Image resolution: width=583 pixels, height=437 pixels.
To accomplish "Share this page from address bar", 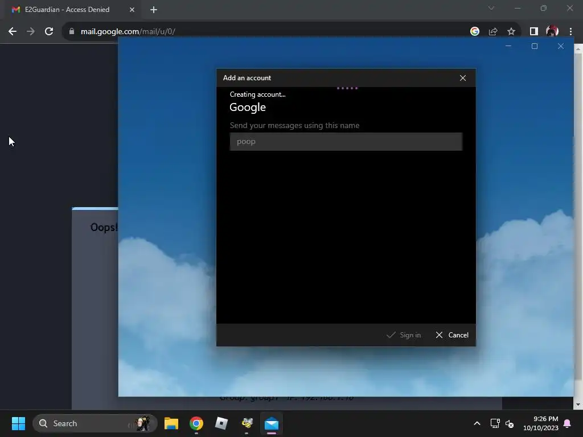I will click(x=493, y=32).
